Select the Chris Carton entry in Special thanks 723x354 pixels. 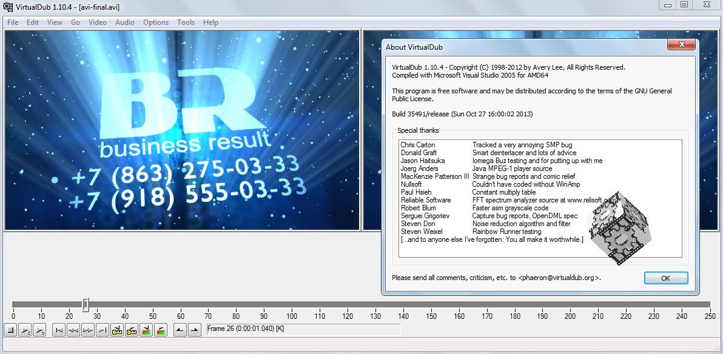[418, 145]
